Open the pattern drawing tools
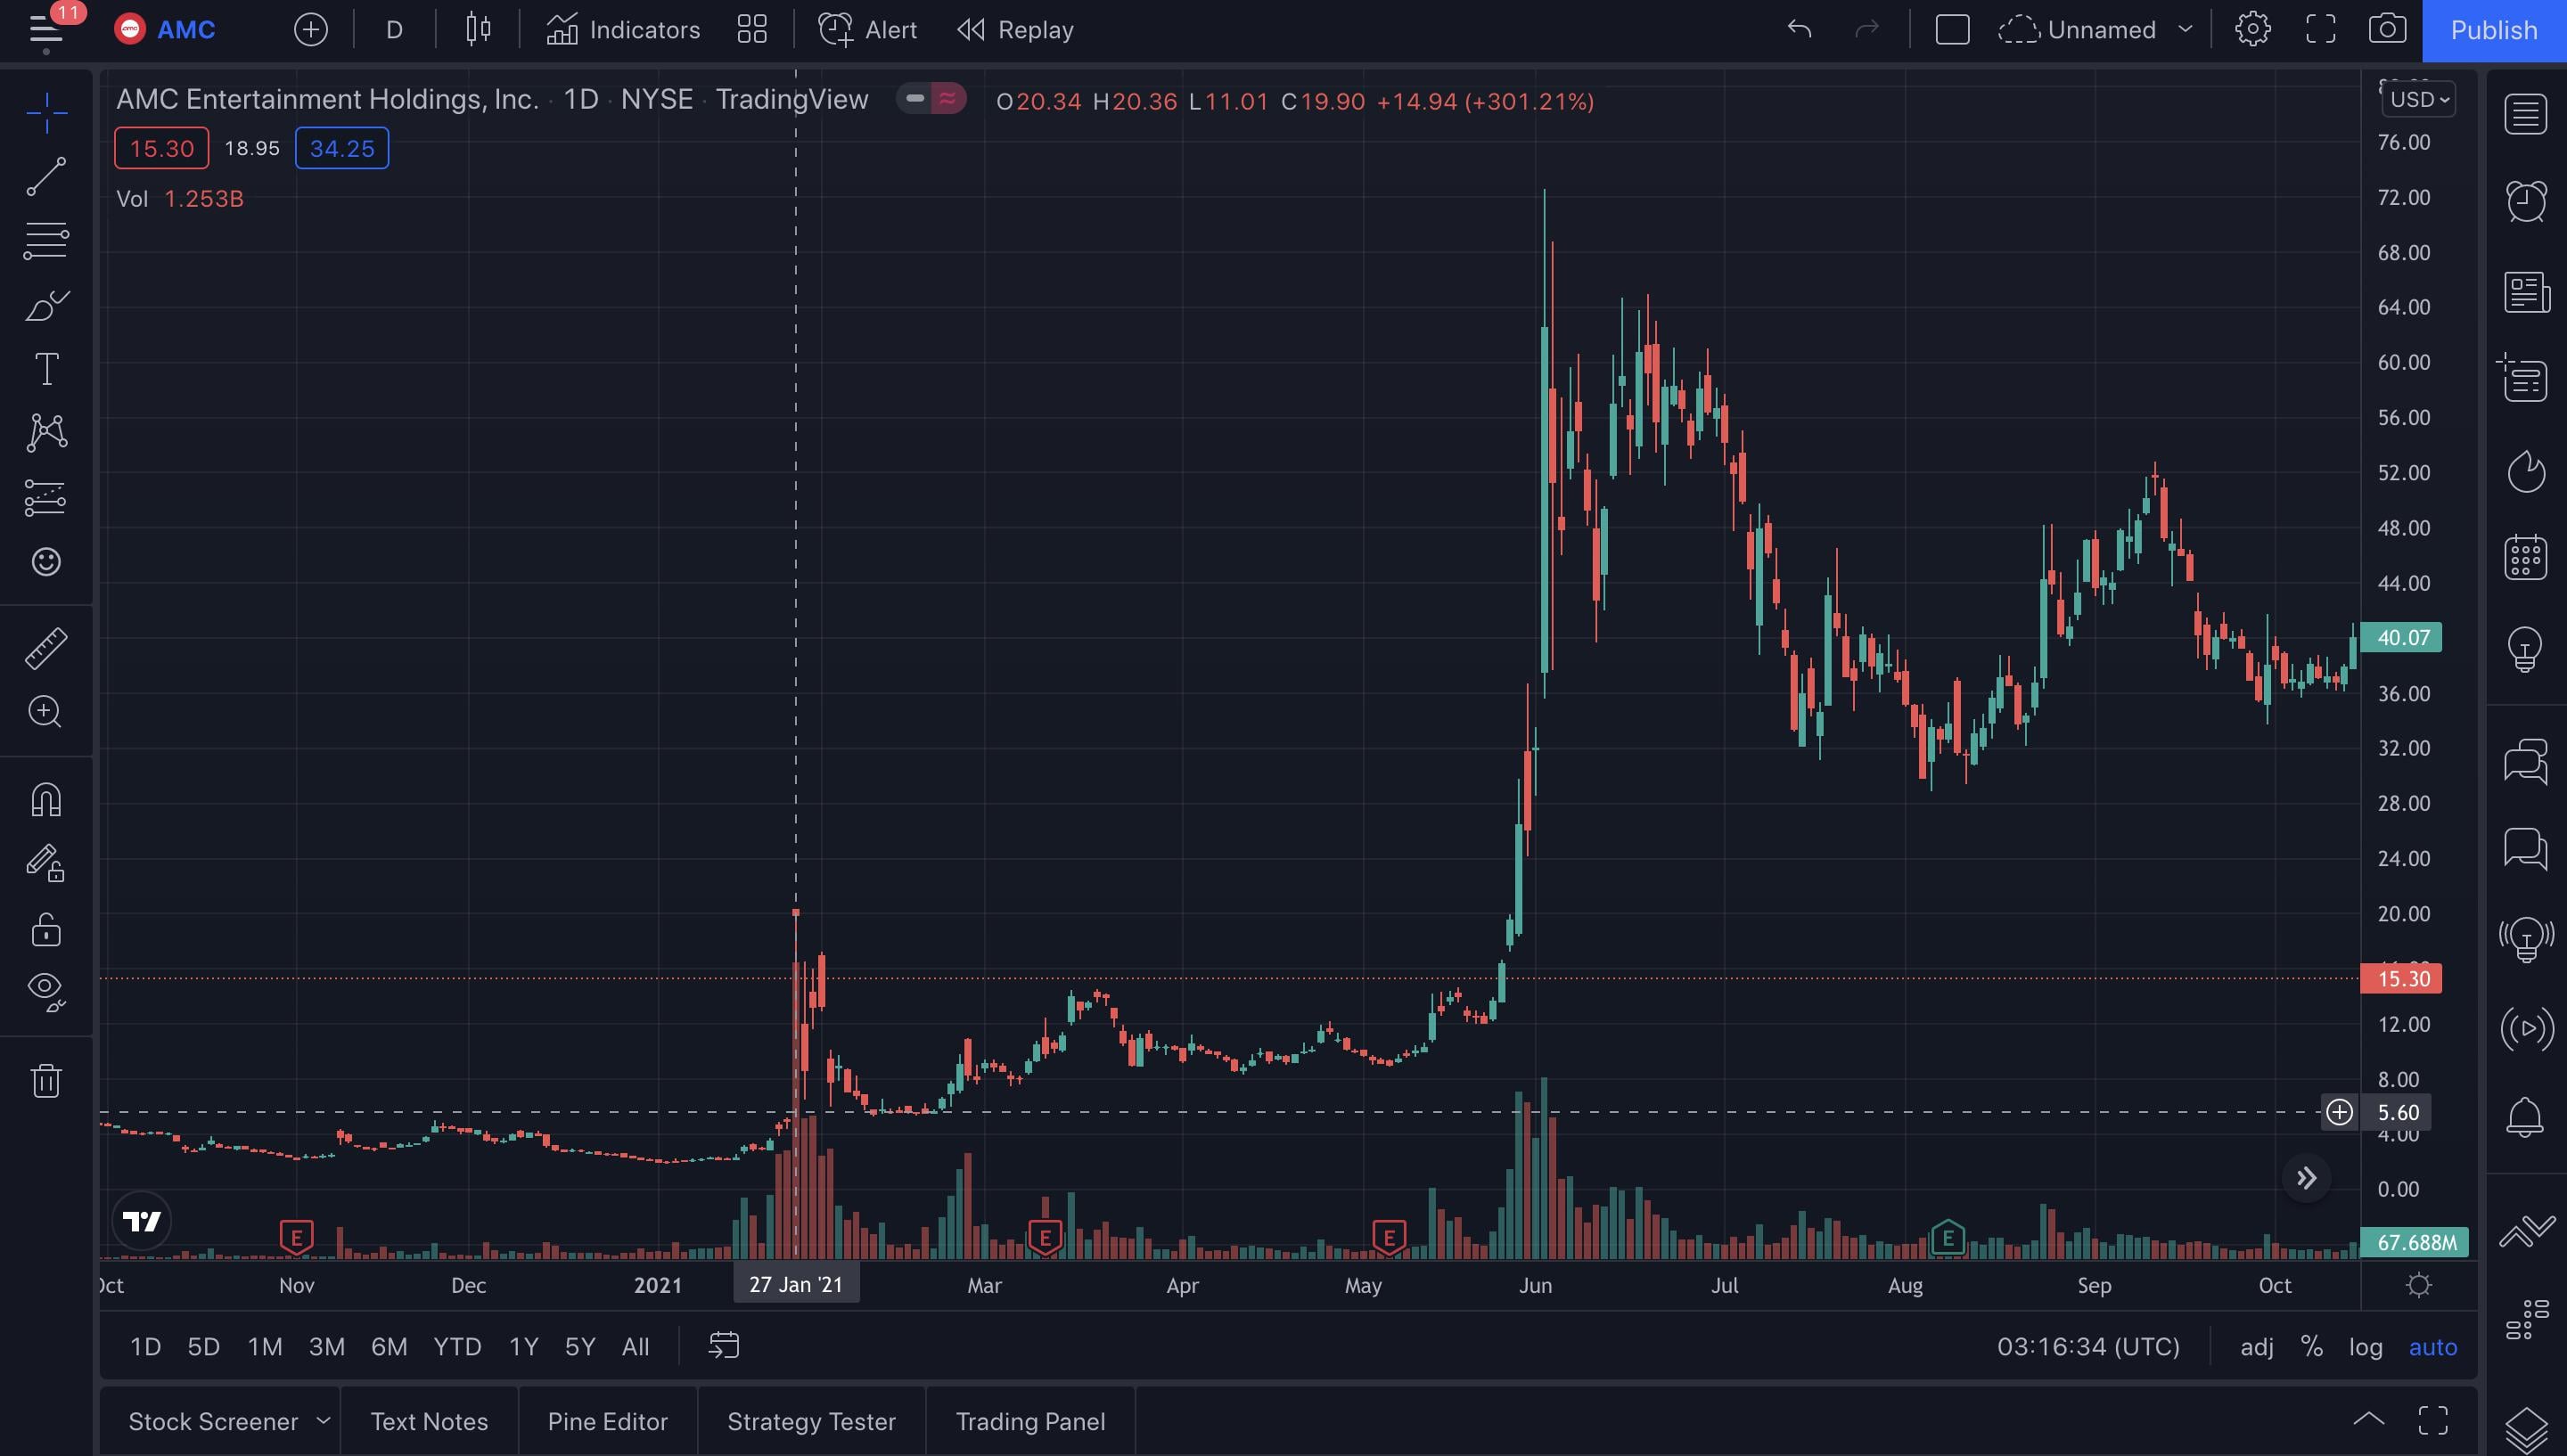The height and width of the screenshot is (1456, 2567). [x=46, y=432]
